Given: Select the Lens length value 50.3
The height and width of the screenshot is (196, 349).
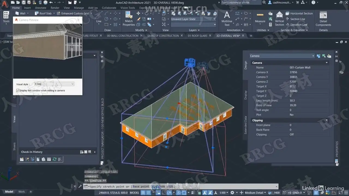Looking at the screenshot, I should coord(292,101).
